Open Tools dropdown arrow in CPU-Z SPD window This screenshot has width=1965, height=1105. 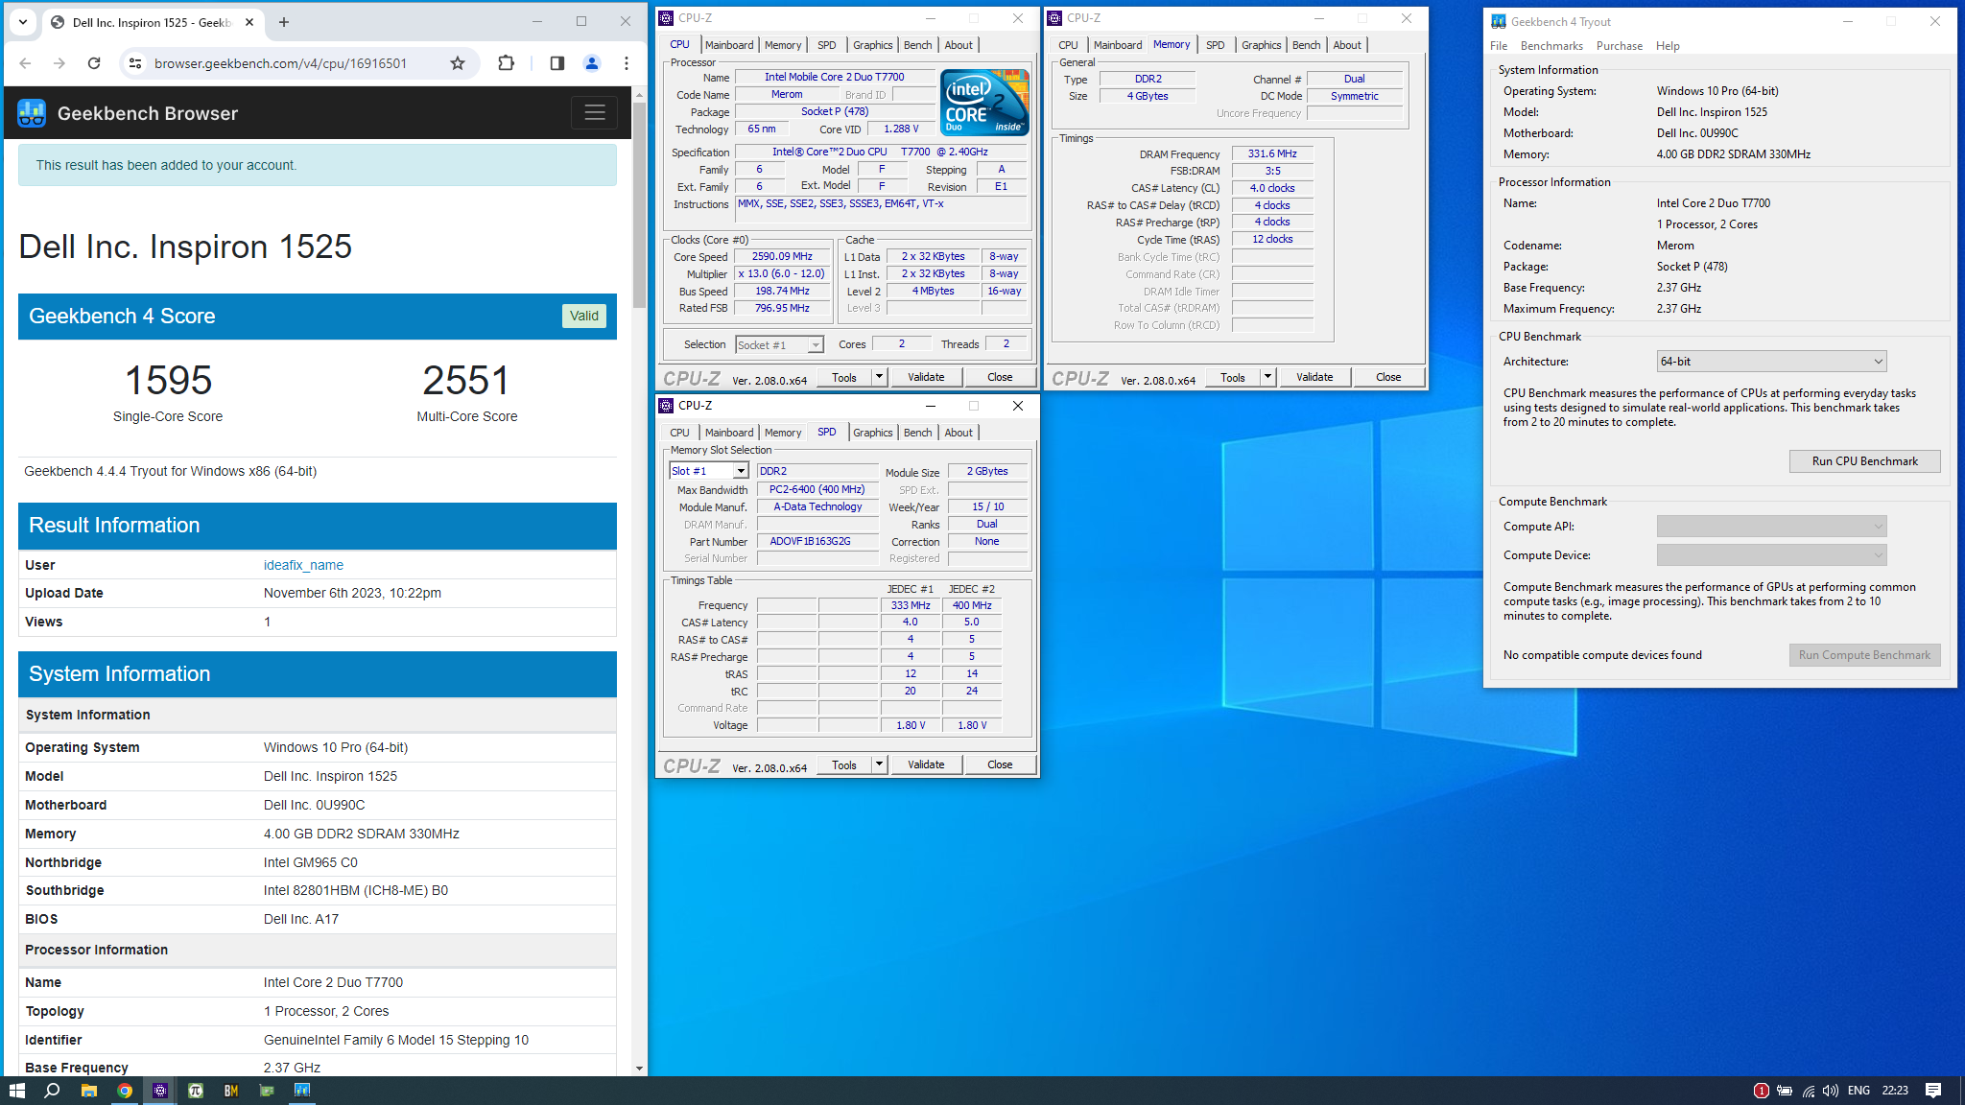tap(879, 764)
